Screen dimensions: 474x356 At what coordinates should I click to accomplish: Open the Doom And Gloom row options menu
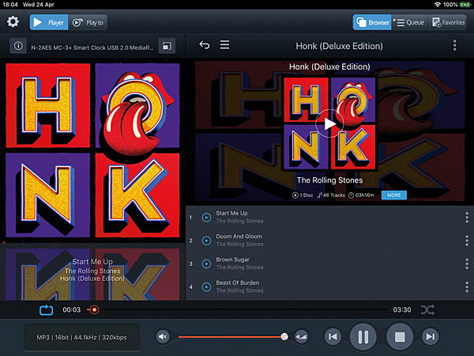point(467,240)
